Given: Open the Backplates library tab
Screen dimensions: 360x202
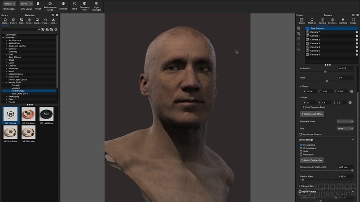Looking at the screenshot, I should [x=37, y=21].
